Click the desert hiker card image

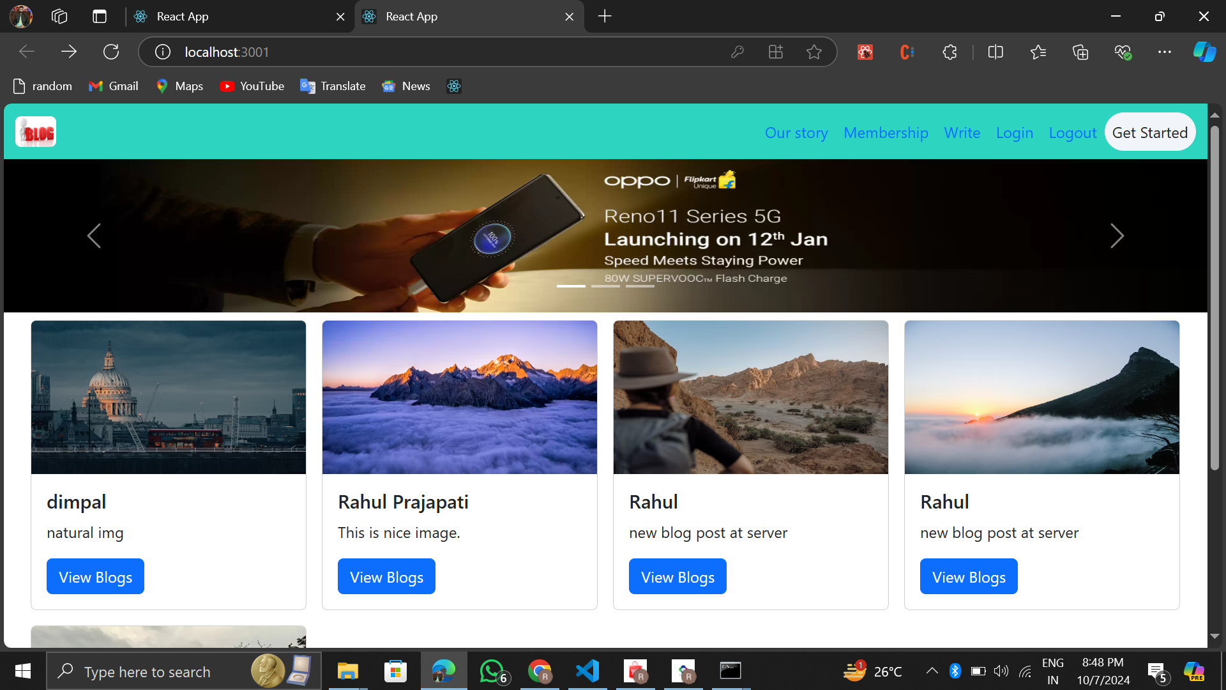751,397
